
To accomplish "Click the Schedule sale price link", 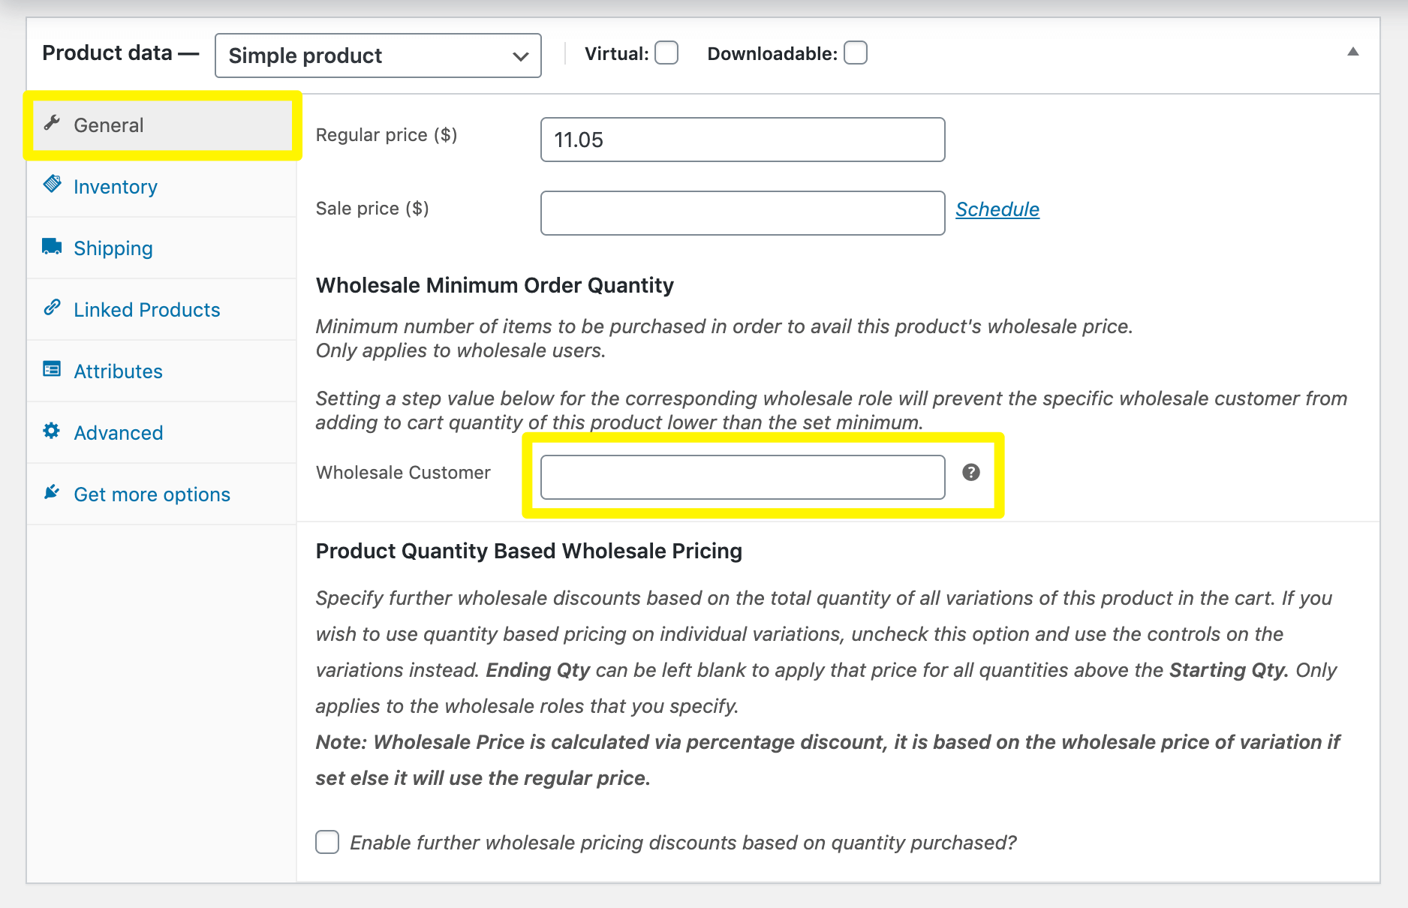I will (x=997, y=209).
